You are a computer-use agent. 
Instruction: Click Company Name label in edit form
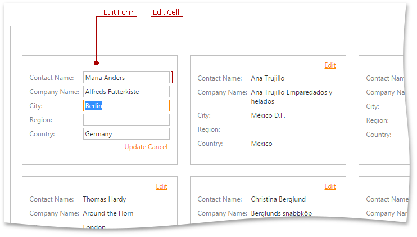point(55,92)
